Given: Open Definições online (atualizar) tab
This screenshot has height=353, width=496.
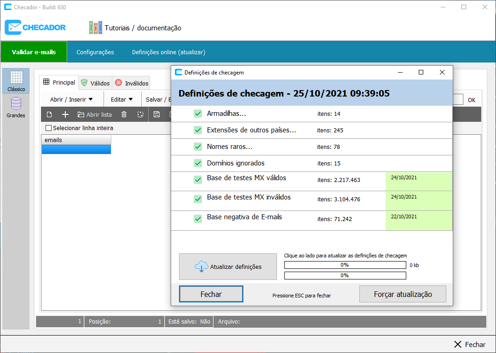Looking at the screenshot, I should click(168, 52).
